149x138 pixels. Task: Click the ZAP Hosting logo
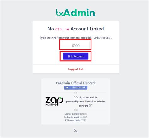tap(54, 101)
